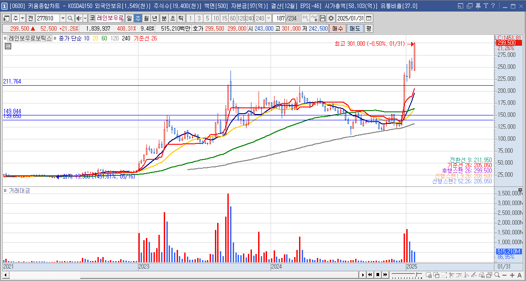
Task: Select the 년 (yearly) period toggle
Action: pyautogui.click(x=154, y=18)
